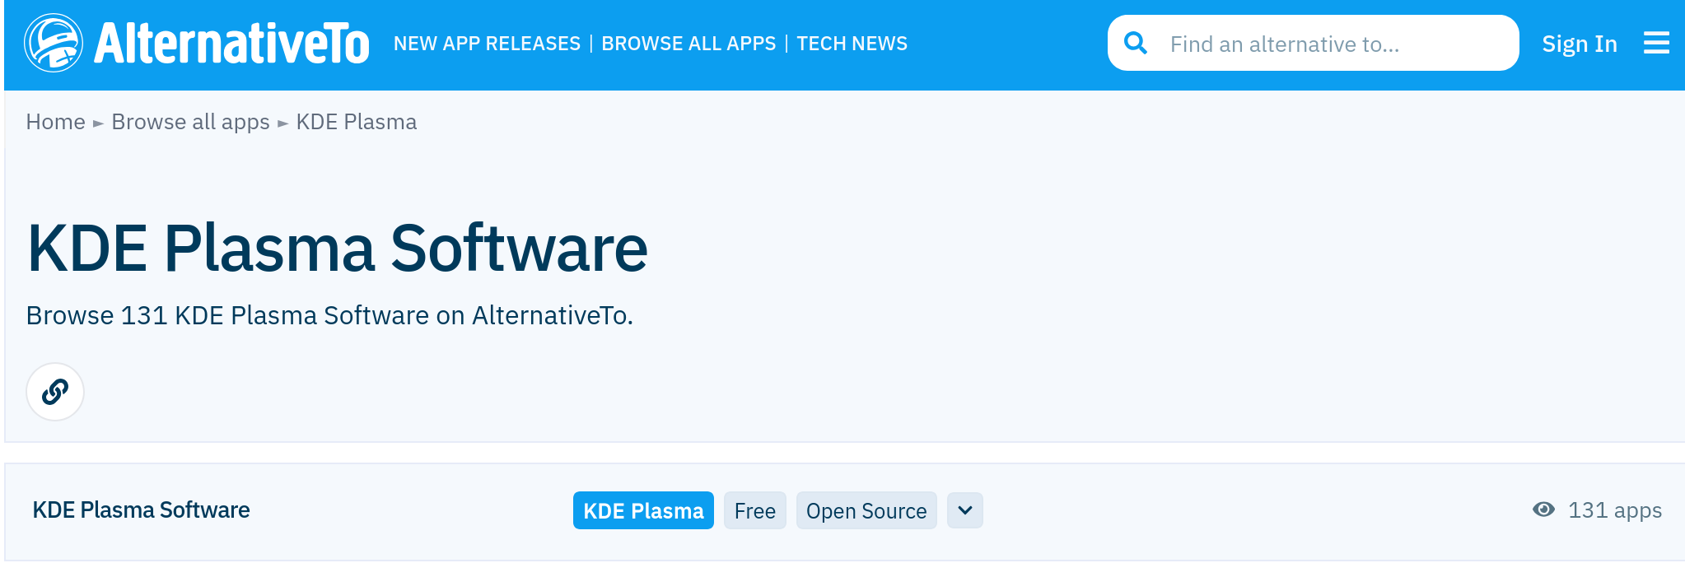Open BROWSE ALL APPS page
This screenshot has width=1685, height=563.
click(688, 44)
